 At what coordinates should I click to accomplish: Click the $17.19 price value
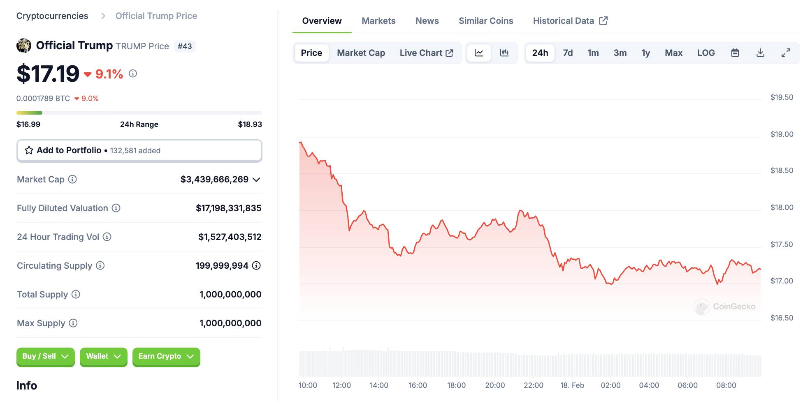click(x=48, y=74)
